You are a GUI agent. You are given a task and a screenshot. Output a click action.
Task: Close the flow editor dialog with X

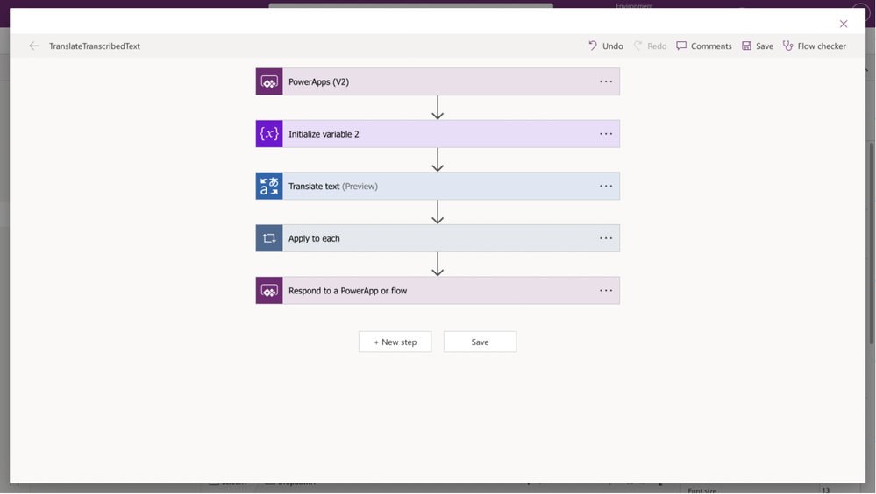[x=844, y=24]
